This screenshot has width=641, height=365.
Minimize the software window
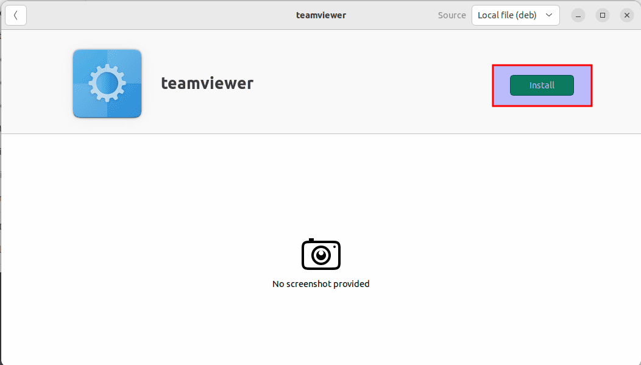578,15
